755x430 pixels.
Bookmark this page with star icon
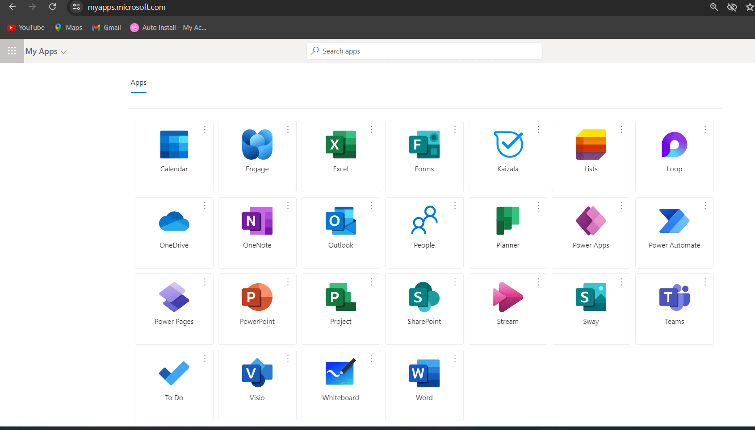point(750,7)
